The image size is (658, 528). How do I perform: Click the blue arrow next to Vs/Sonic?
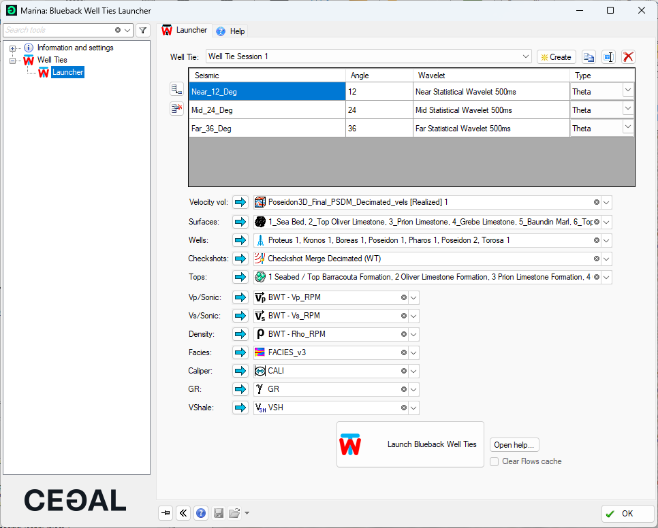[x=240, y=316]
